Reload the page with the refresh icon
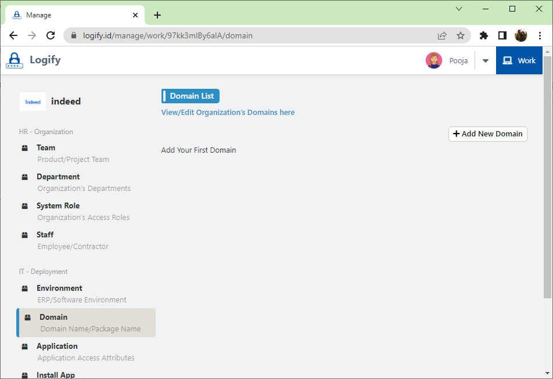Image resolution: width=553 pixels, height=379 pixels. [x=51, y=35]
